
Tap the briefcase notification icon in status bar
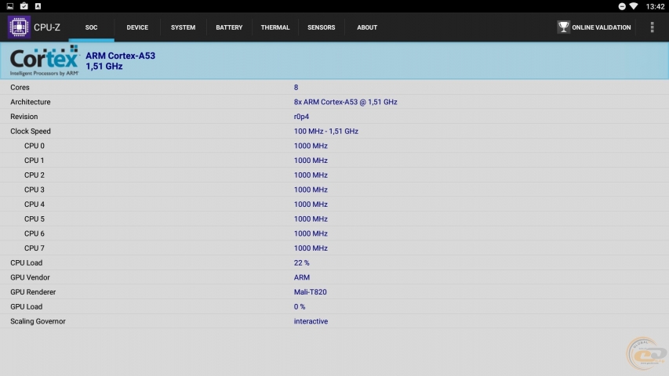(24, 6)
